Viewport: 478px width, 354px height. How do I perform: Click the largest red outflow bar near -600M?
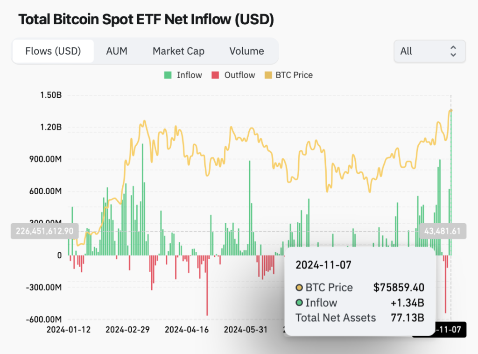(207, 285)
